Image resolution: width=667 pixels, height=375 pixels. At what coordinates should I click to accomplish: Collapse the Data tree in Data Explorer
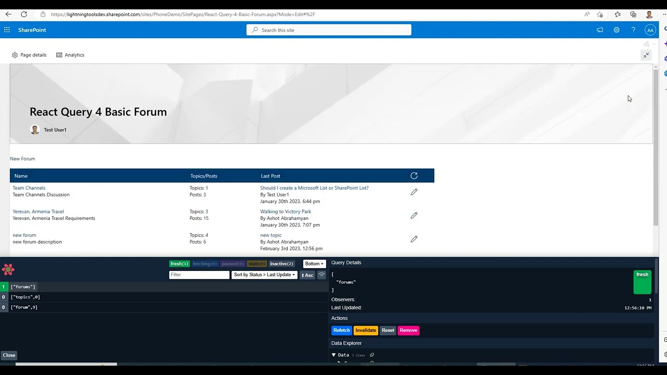(x=334, y=355)
